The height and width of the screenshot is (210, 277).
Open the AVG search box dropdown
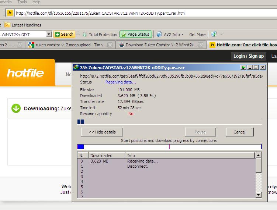(x=49, y=34)
